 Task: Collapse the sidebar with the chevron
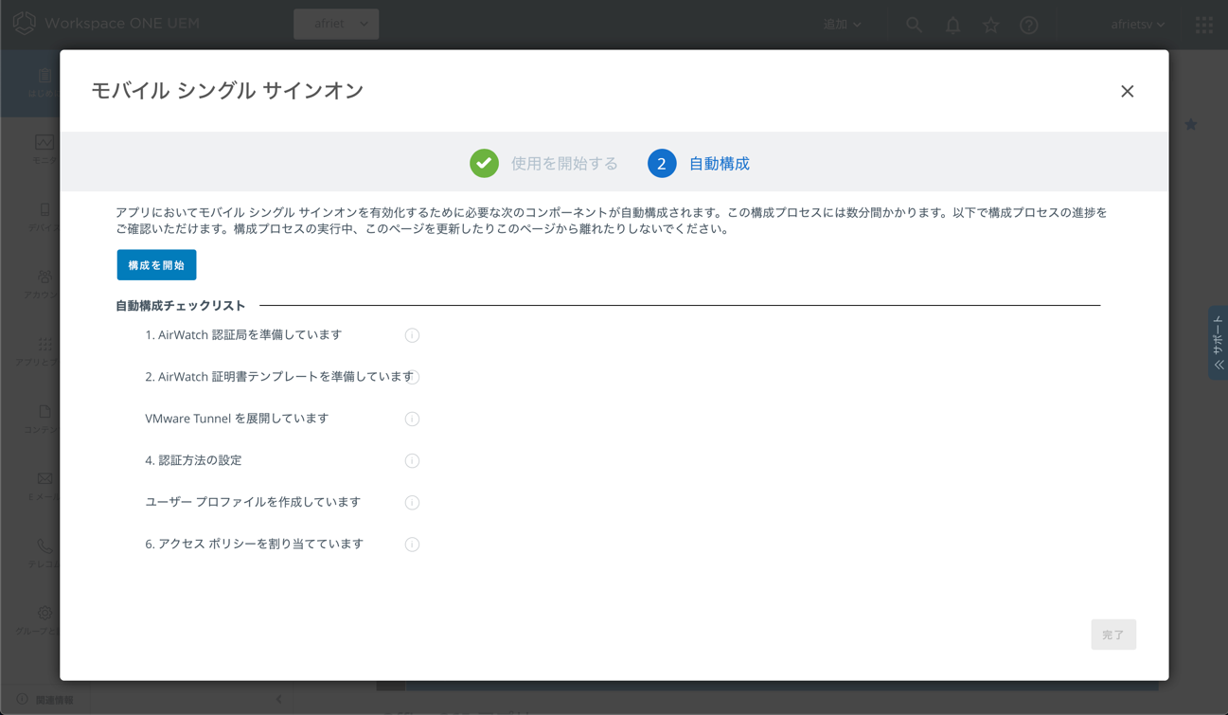[278, 700]
